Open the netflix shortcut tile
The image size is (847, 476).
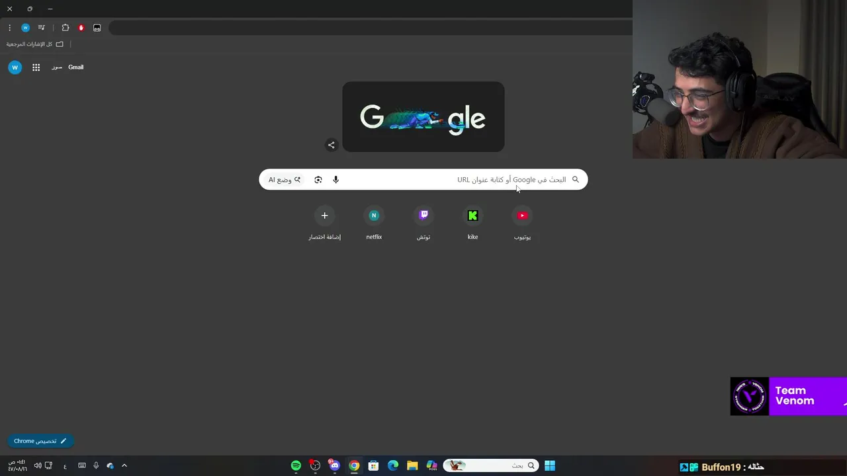tap(374, 223)
